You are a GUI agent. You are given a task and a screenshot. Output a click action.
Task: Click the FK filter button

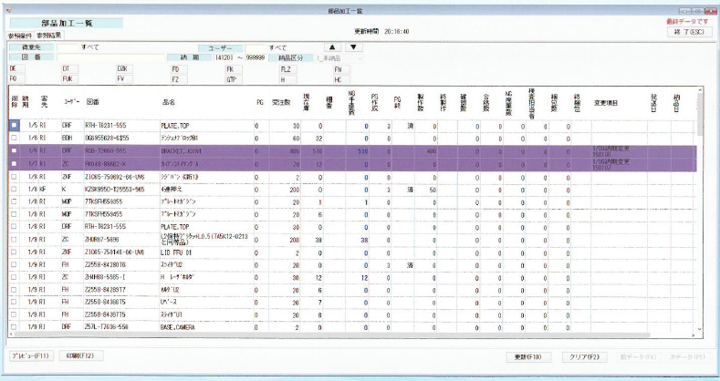click(234, 69)
